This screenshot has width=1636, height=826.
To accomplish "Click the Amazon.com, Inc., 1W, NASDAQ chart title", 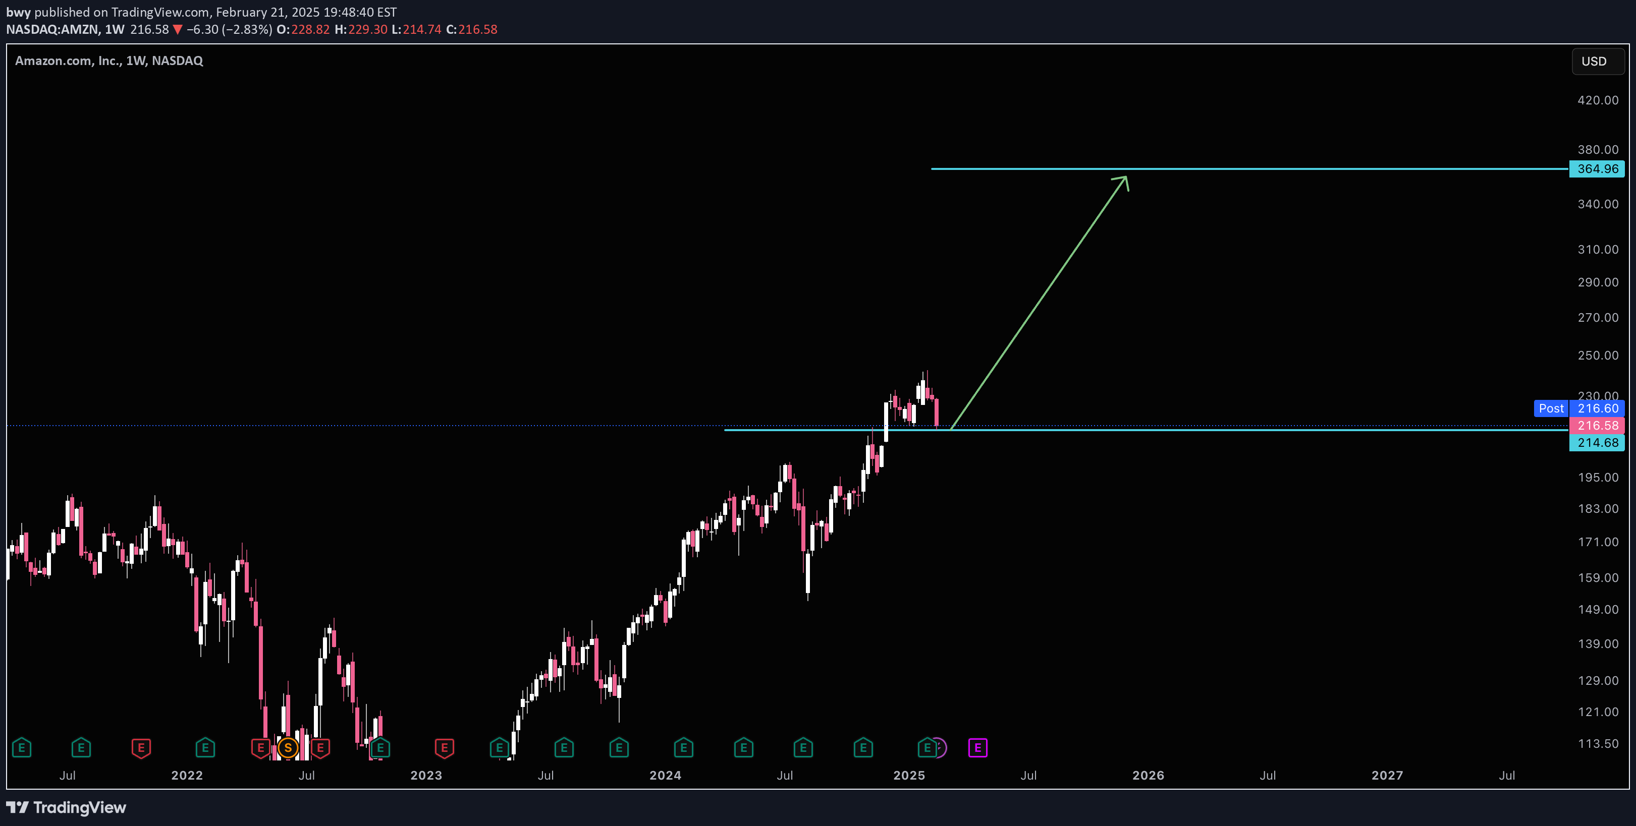I will tap(109, 61).
